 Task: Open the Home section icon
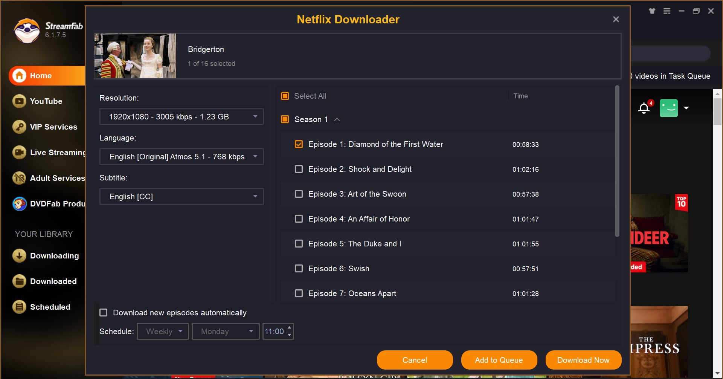(x=19, y=76)
